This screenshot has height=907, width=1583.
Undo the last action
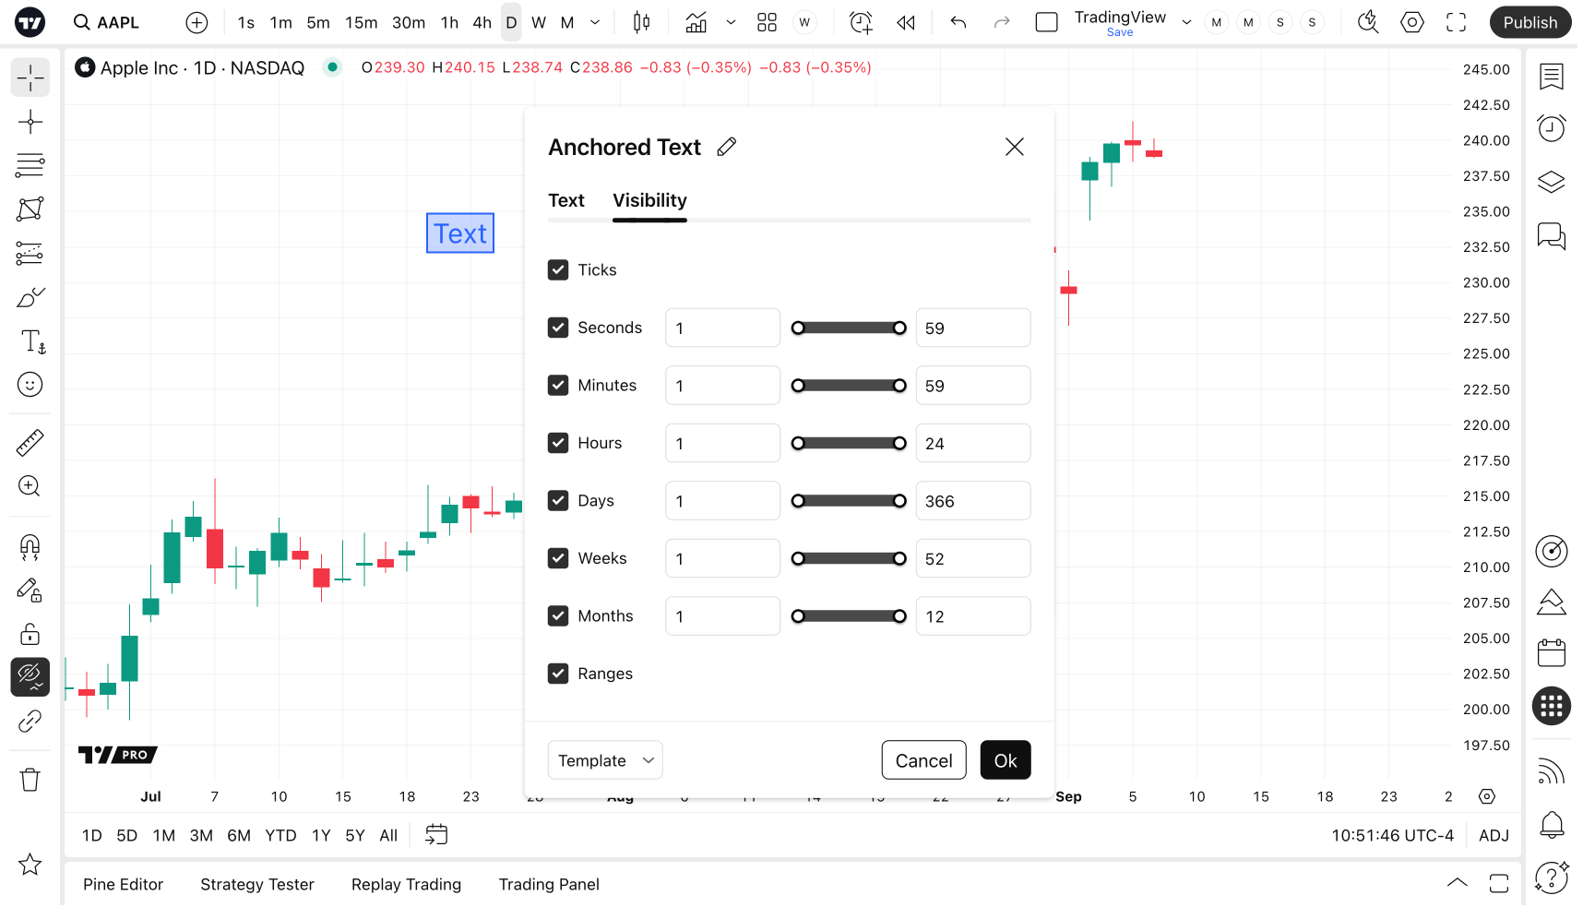(x=958, y=22)
